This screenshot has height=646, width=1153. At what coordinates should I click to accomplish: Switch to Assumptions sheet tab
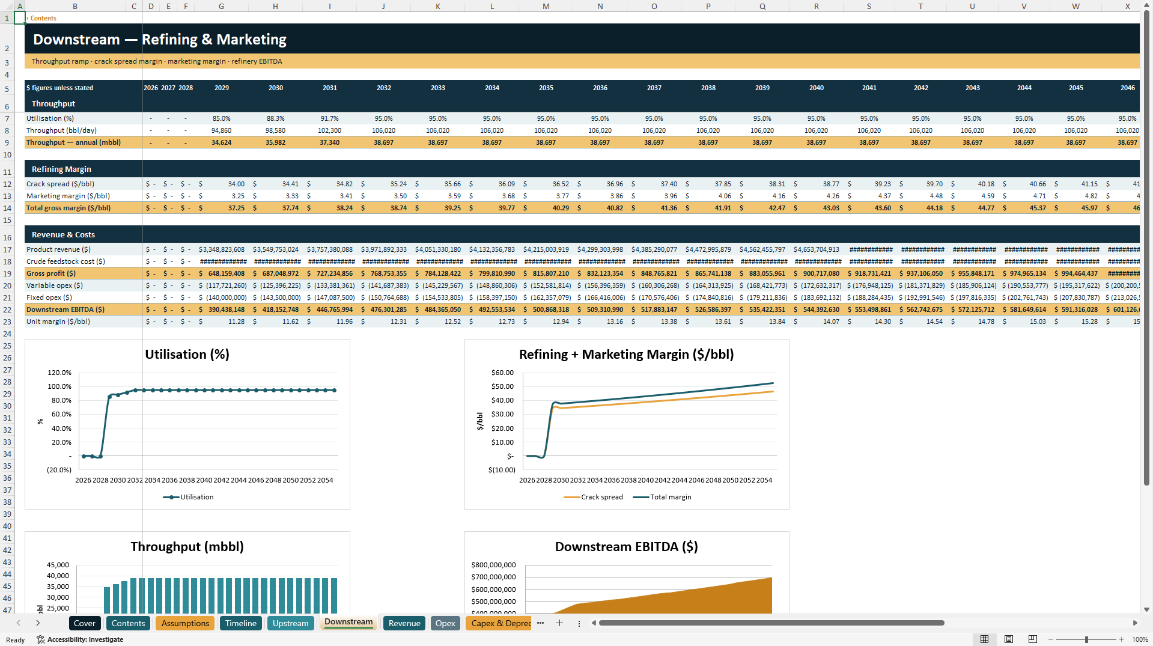pyautogui.click(x=185, y=623)
